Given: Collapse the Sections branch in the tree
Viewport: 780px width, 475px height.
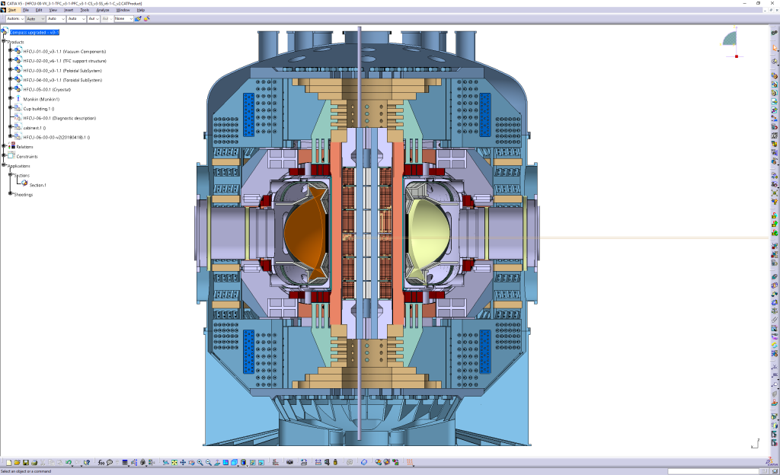Looking at the screenshot, I should coord(11,174).
